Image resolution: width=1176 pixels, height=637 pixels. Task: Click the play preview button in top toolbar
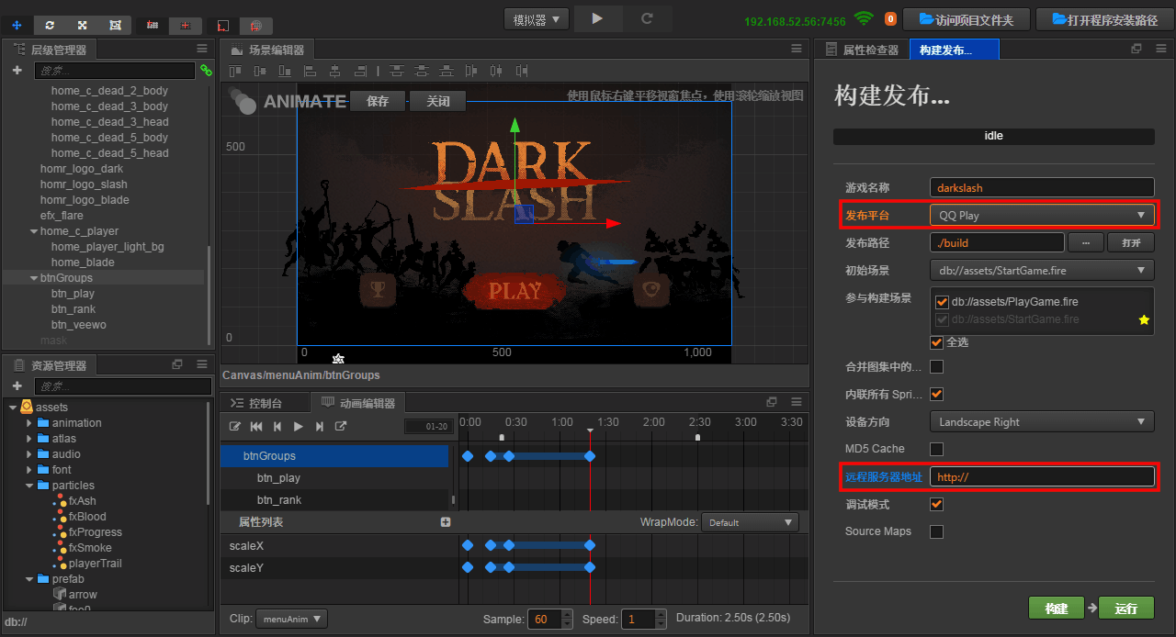click(597, 18)
